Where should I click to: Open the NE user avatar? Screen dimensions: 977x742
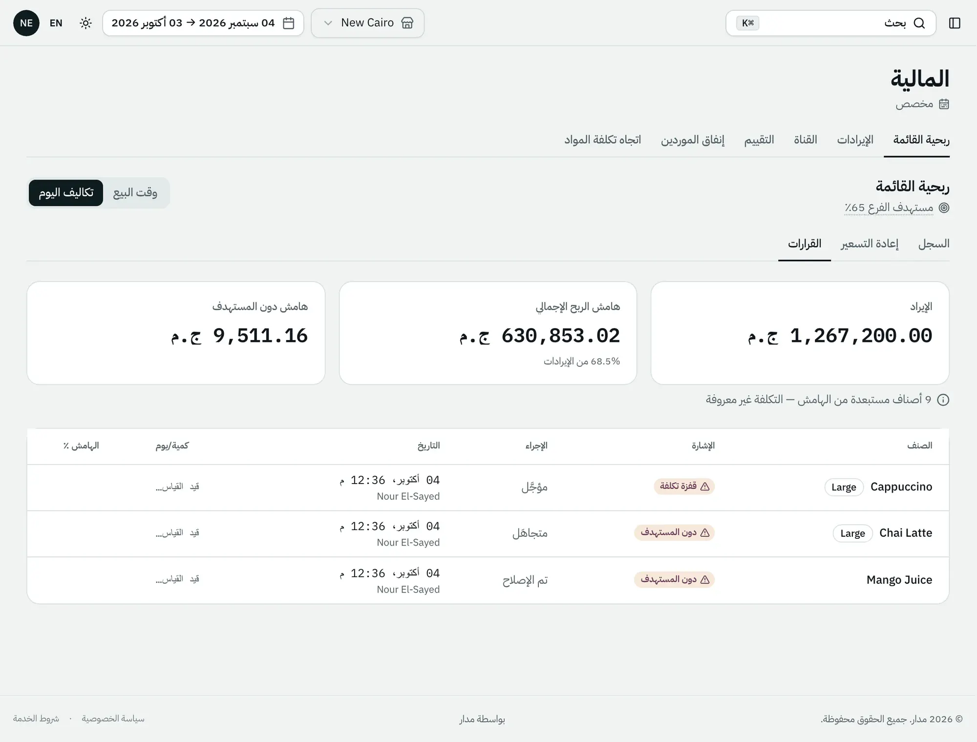point(26,23)
